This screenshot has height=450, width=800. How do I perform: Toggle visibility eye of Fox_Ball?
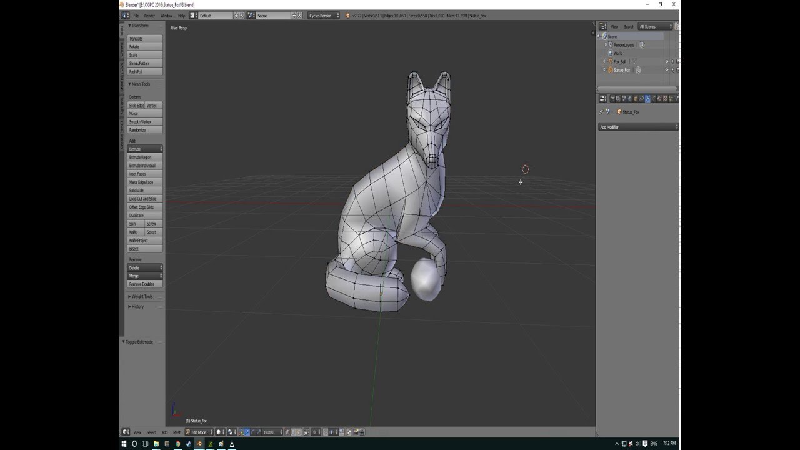coord(667,61)
